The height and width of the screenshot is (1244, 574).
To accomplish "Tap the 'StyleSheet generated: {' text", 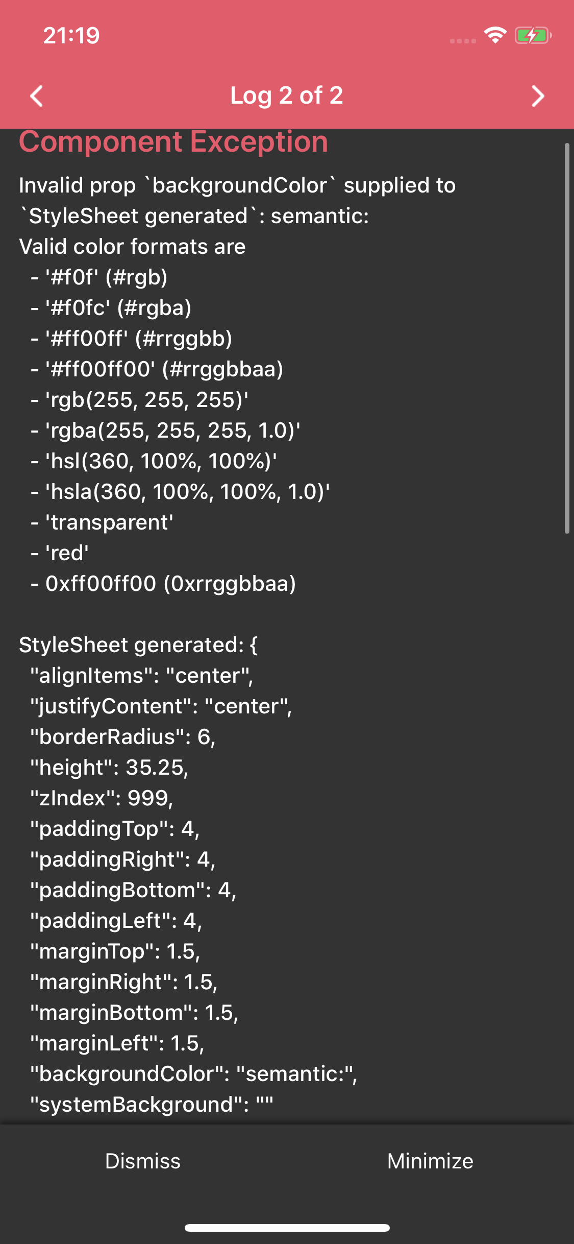I will [x=138, y=644].
